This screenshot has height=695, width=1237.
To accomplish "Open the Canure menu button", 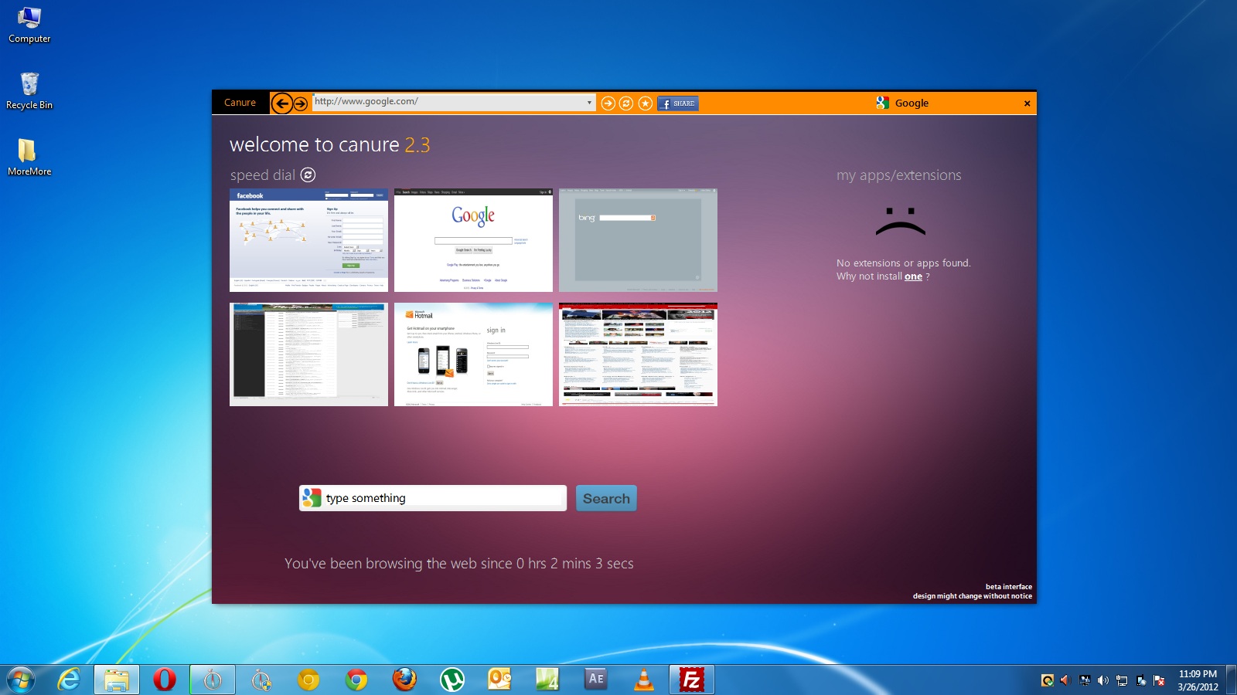I will tap(240, 103).
